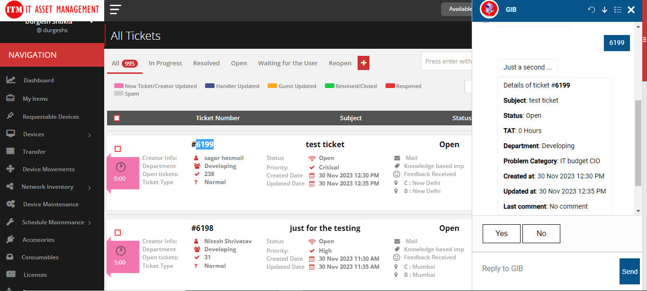Image resolution: width=647 pixels, height=291 pixels.
Task: Open the test ticket subject link
Action: pyautogui.click(x=325, y=144)
